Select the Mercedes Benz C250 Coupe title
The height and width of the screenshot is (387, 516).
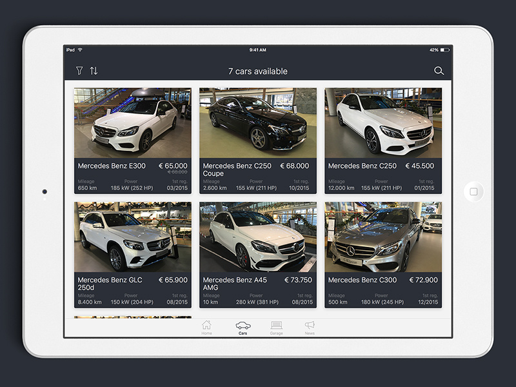237,170
